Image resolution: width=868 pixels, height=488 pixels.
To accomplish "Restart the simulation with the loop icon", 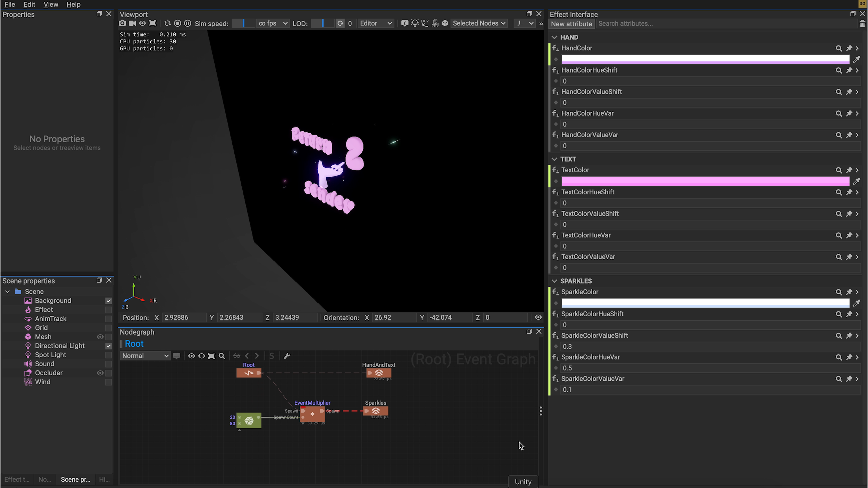I will click(167, 23).
